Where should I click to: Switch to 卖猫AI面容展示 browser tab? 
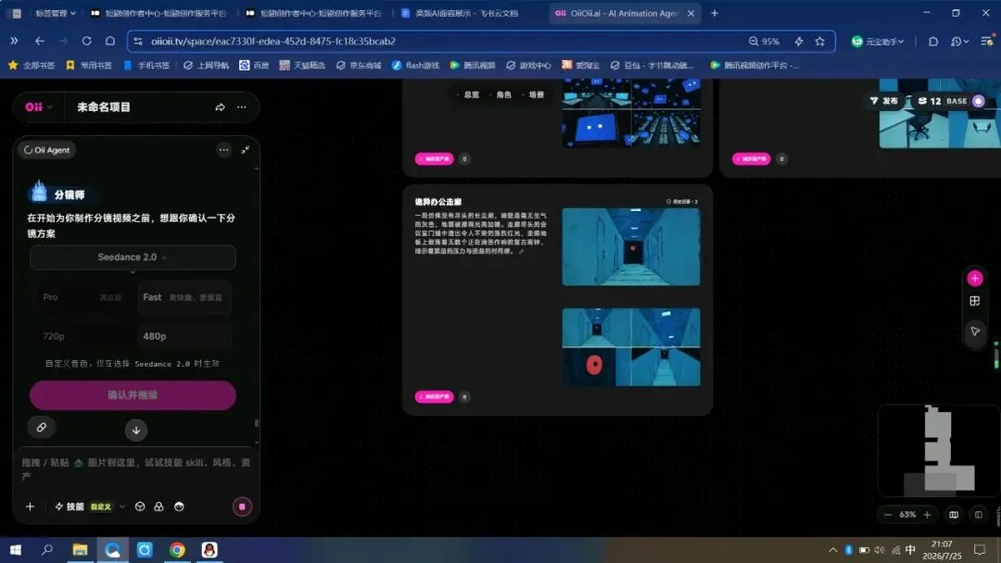(x=466, y=13)
